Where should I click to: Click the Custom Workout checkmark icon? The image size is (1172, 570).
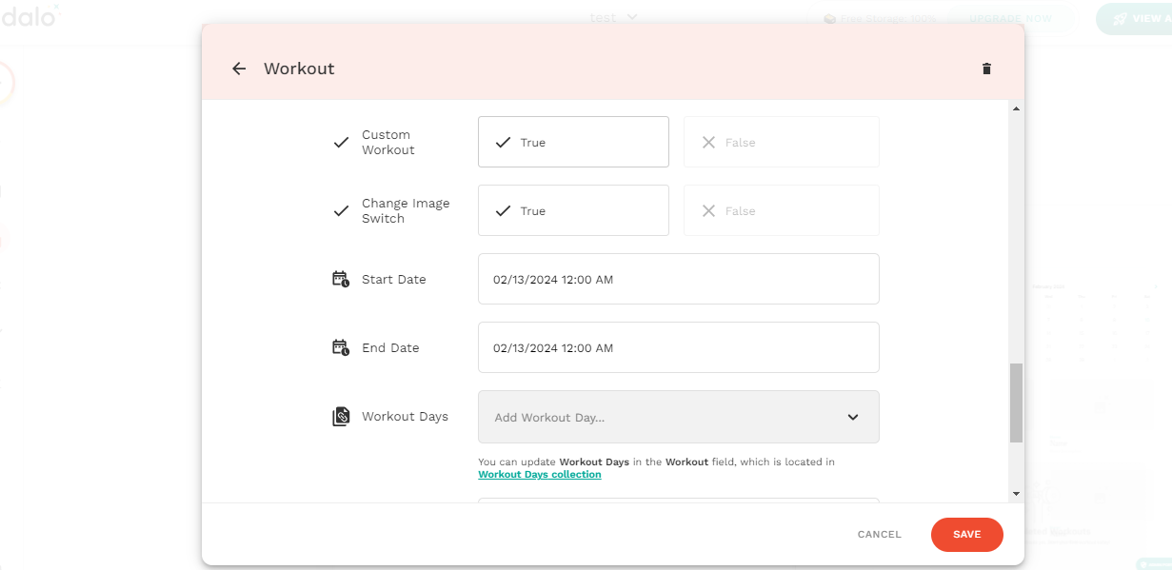pyautogui.click(x=341, y=143)
